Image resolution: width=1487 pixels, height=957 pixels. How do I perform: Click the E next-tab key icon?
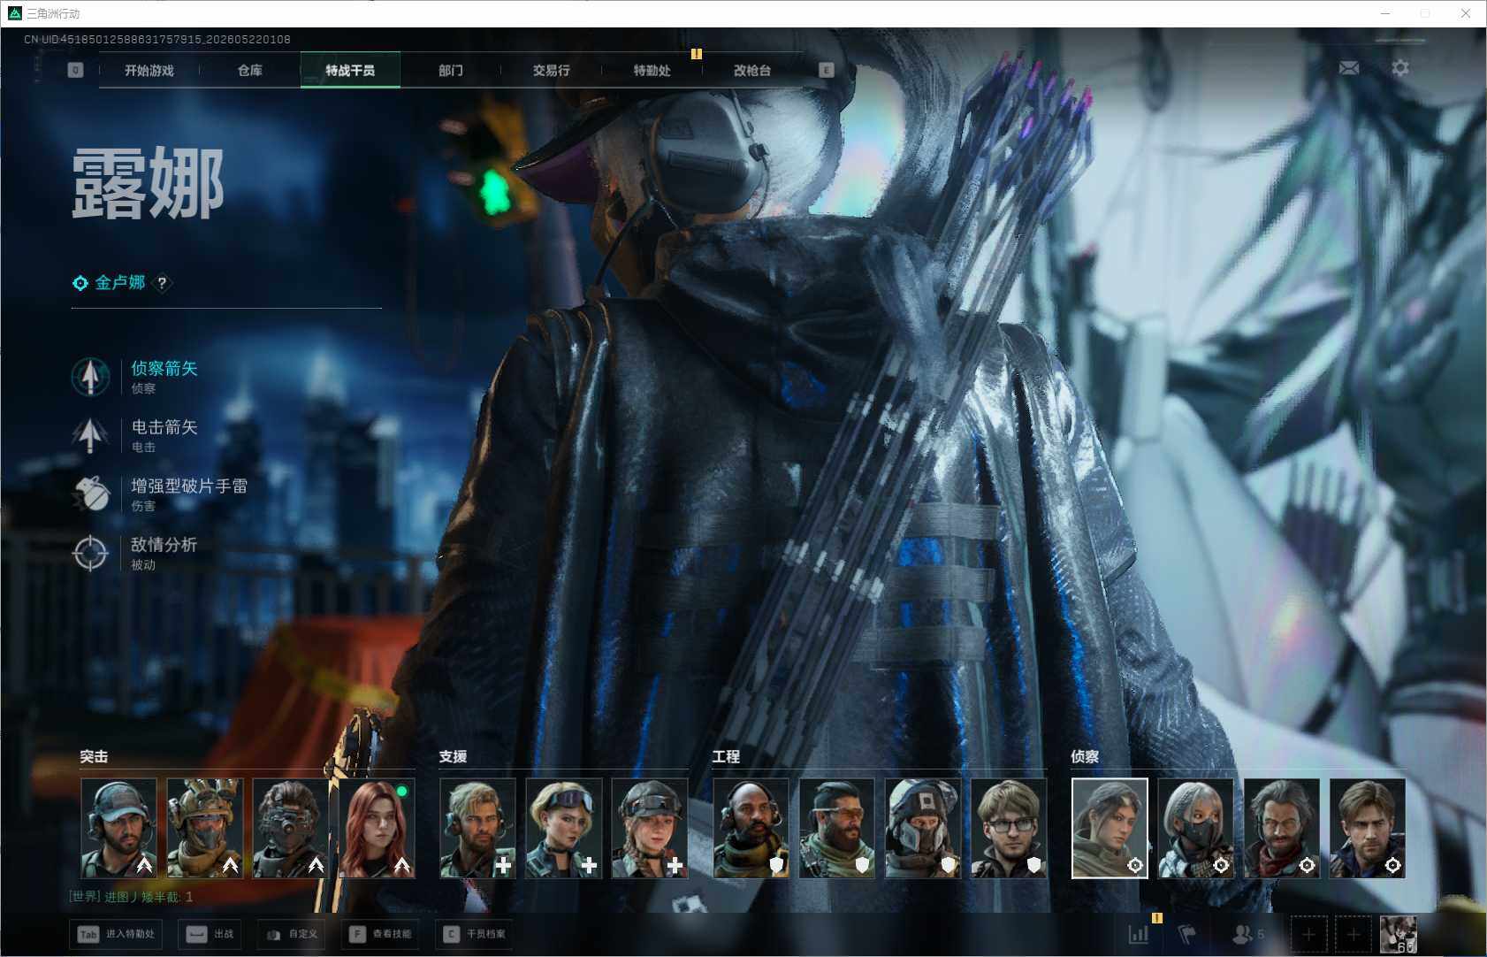(827, 70)
